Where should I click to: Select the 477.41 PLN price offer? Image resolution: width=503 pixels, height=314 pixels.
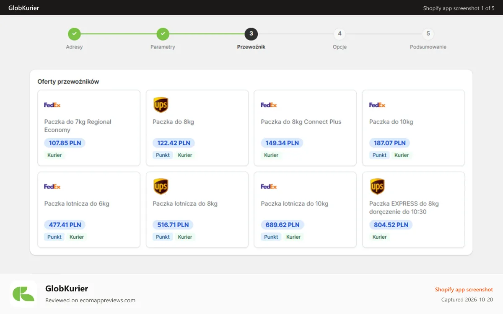65,225
